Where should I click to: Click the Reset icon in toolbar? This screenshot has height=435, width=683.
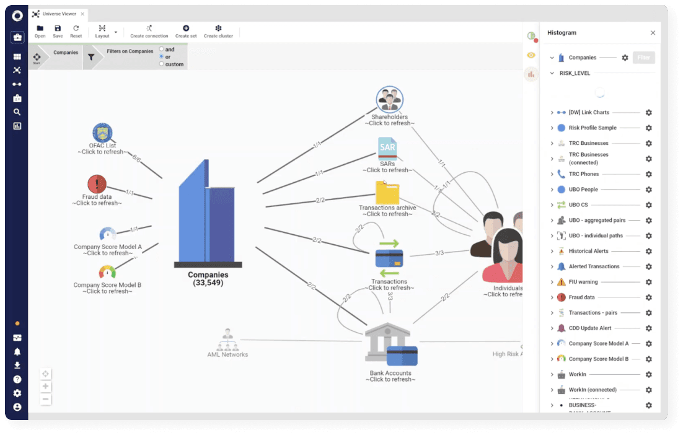[76, 29]
